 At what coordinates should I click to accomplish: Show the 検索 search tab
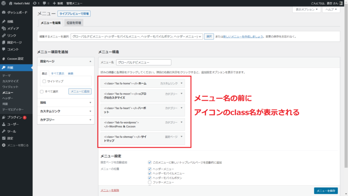pos(70,74)
